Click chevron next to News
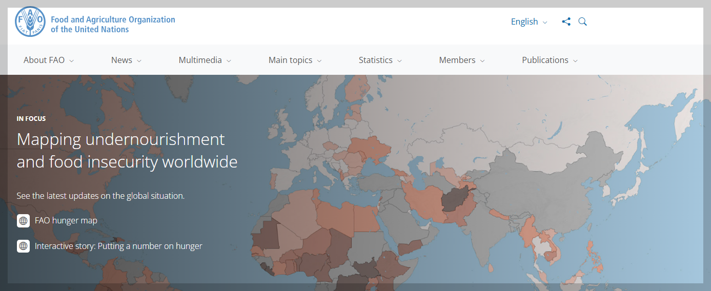The image size is (711, 291). coord(139,61)
